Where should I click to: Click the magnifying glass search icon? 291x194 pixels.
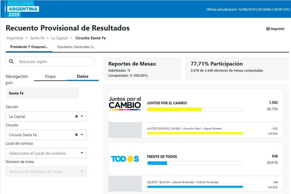[x=11, y=62]
